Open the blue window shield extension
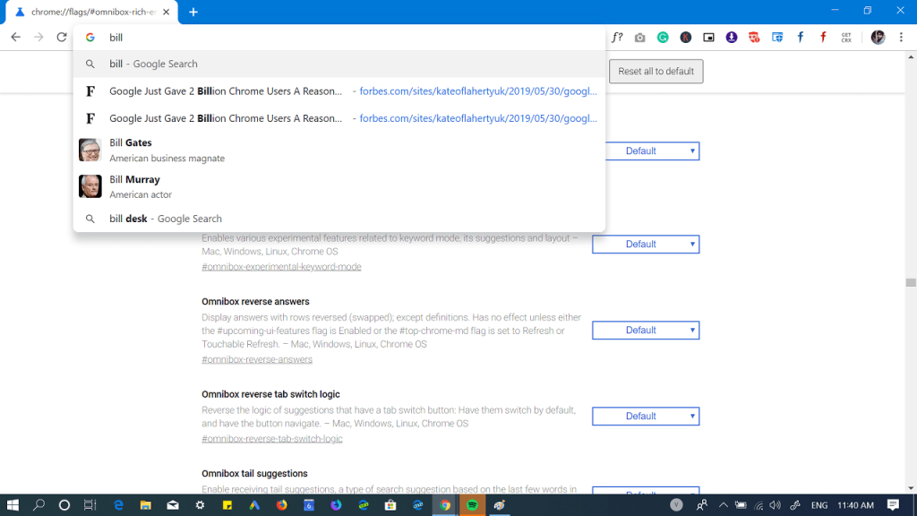This screenshot has height=516, width=917. coord(777,38)
